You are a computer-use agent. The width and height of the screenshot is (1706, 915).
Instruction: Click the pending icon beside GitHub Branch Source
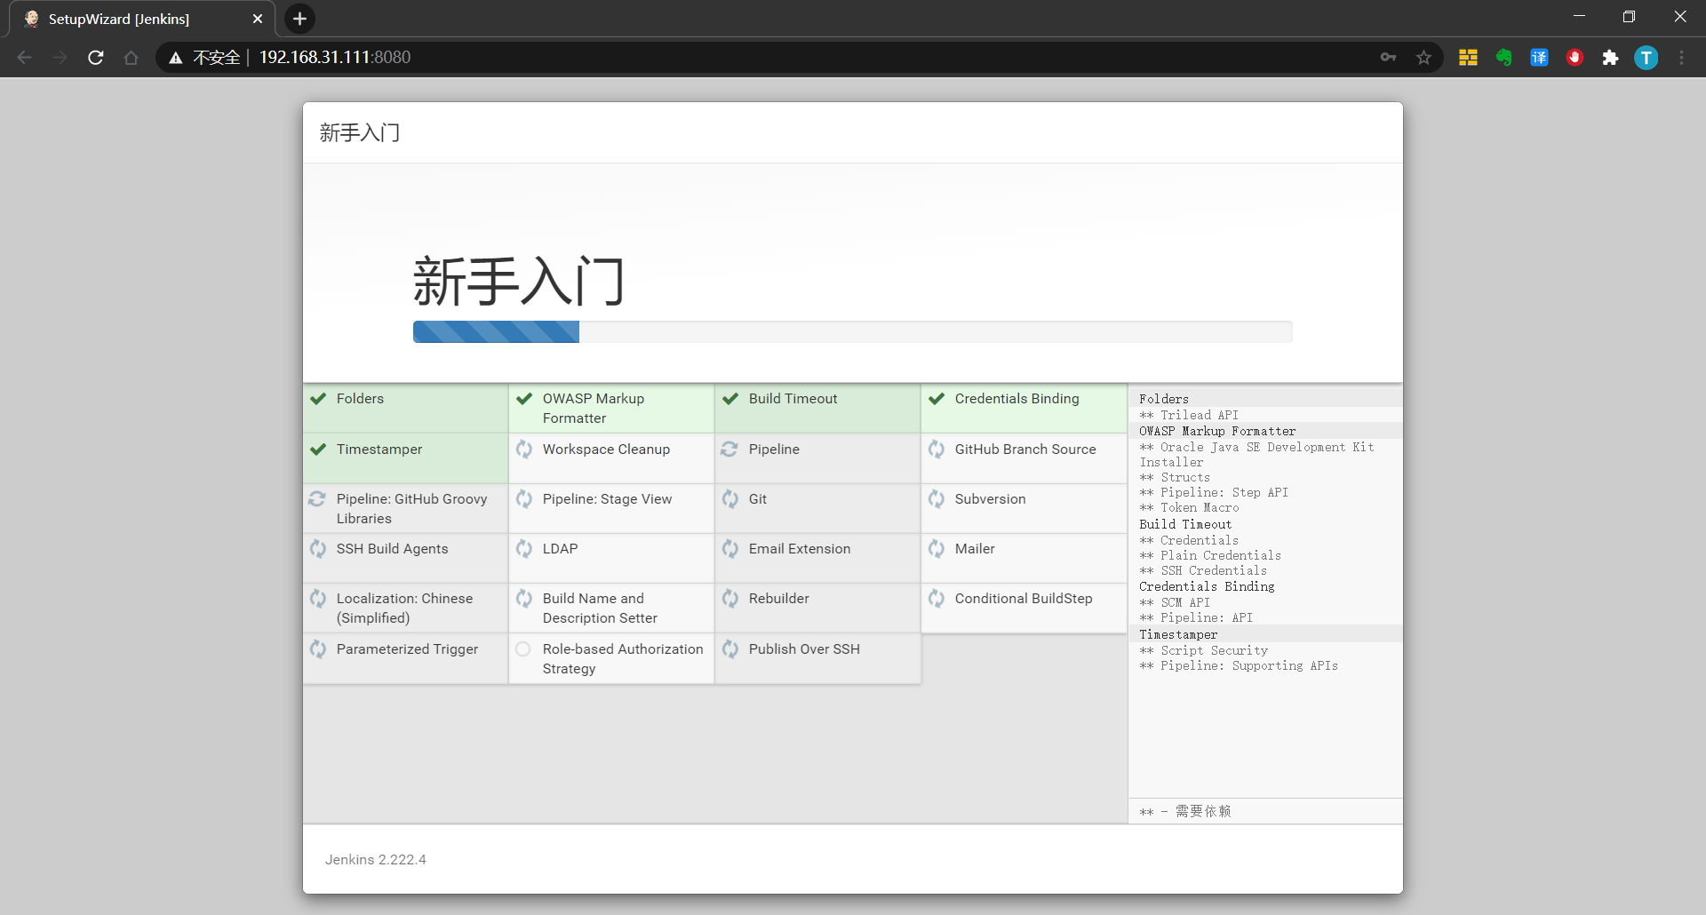pos(937,450)
